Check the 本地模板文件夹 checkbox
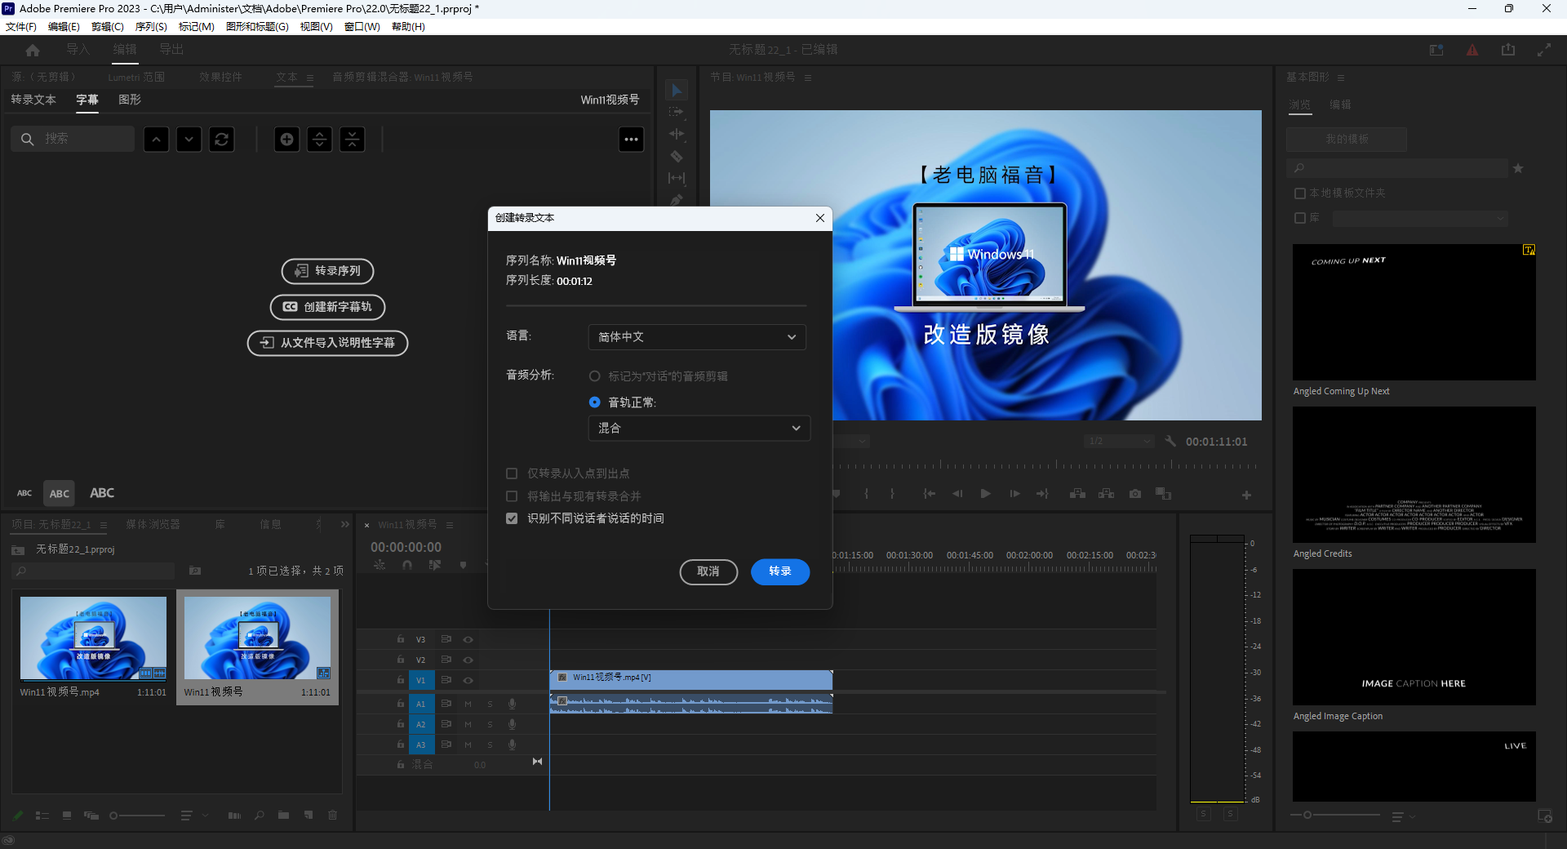Image resolution: width=1567 pixels, height=849 pixels. point(1300,193)
